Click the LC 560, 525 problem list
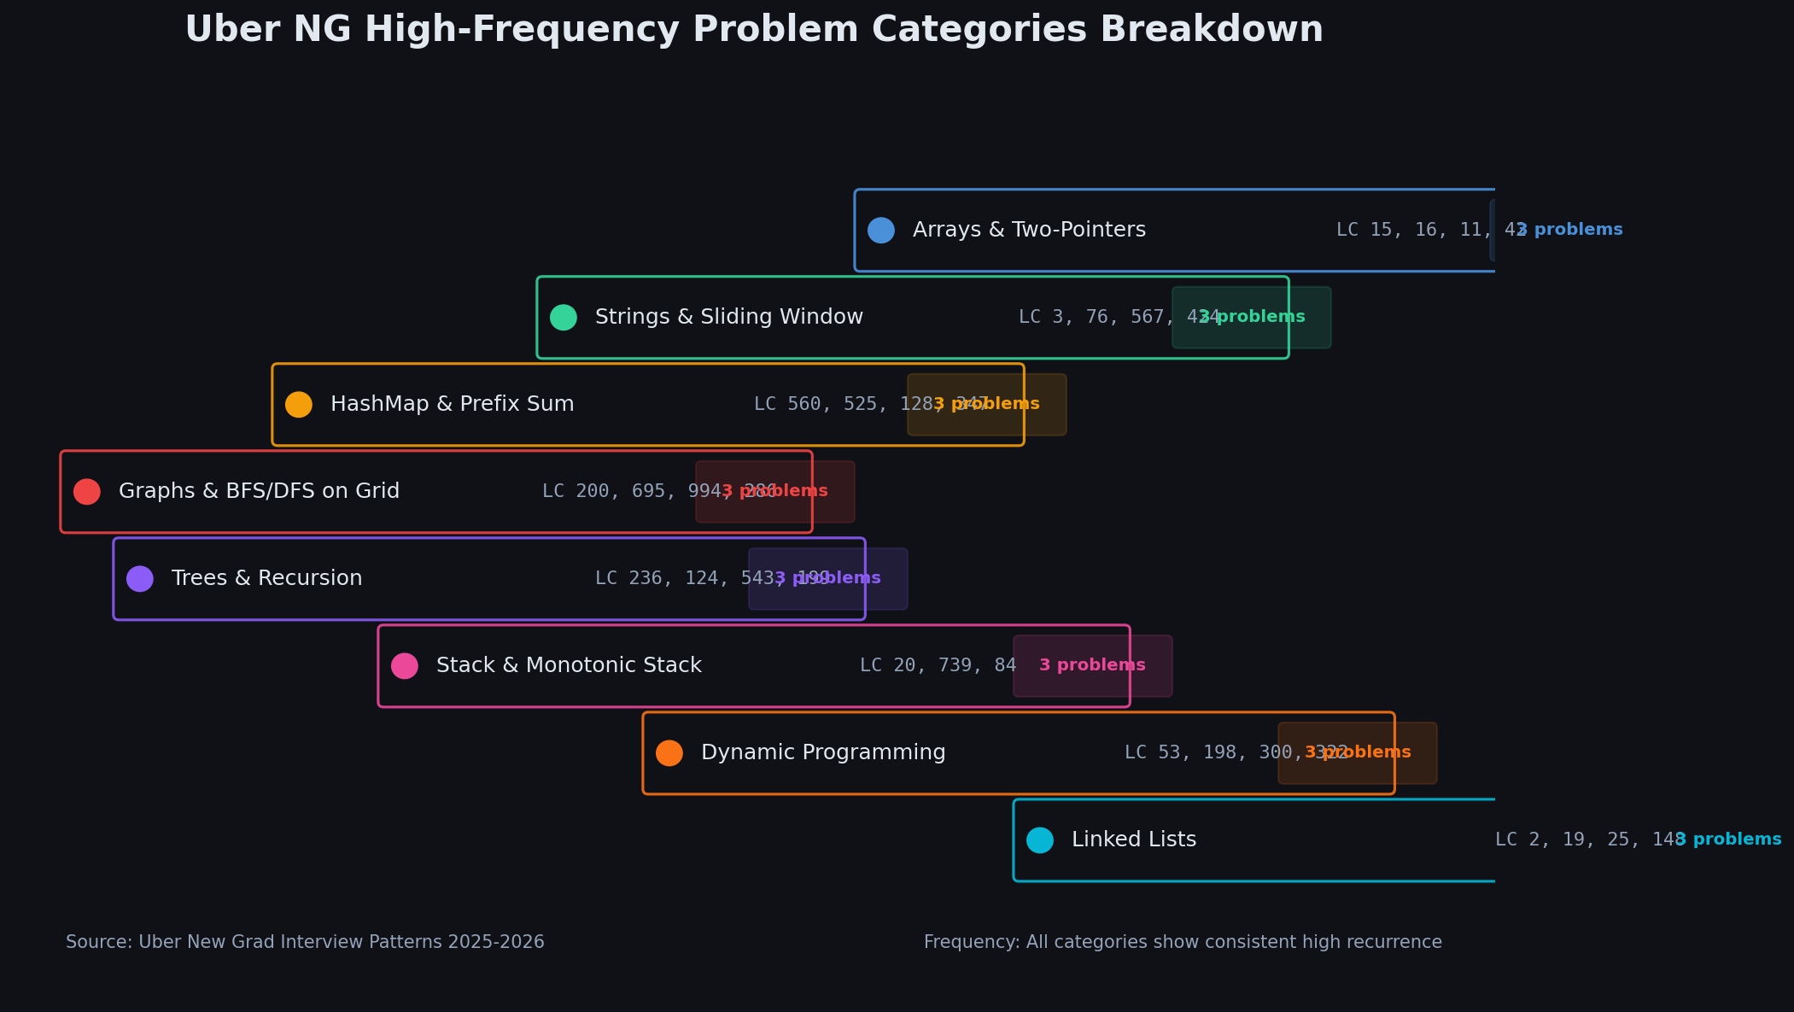1794x1012 pixels. tap(871, 405)
